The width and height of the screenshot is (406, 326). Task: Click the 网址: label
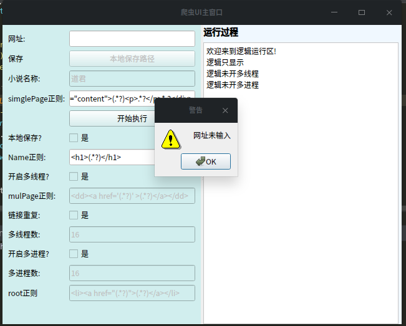17,39
